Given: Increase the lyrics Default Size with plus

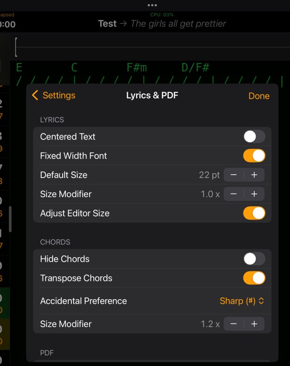Looking at the screenshot, I should [254, 175].
